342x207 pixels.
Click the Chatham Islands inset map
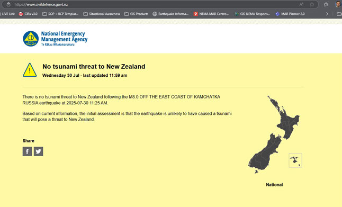295,160
